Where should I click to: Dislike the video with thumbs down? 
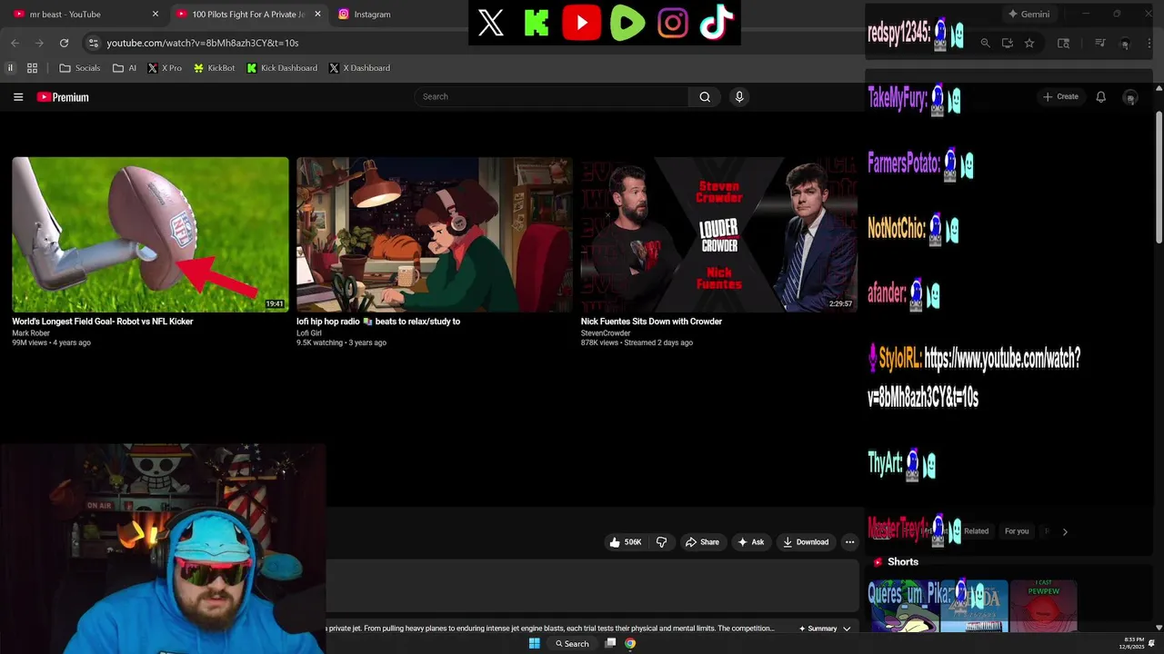(x=661, y=542)
